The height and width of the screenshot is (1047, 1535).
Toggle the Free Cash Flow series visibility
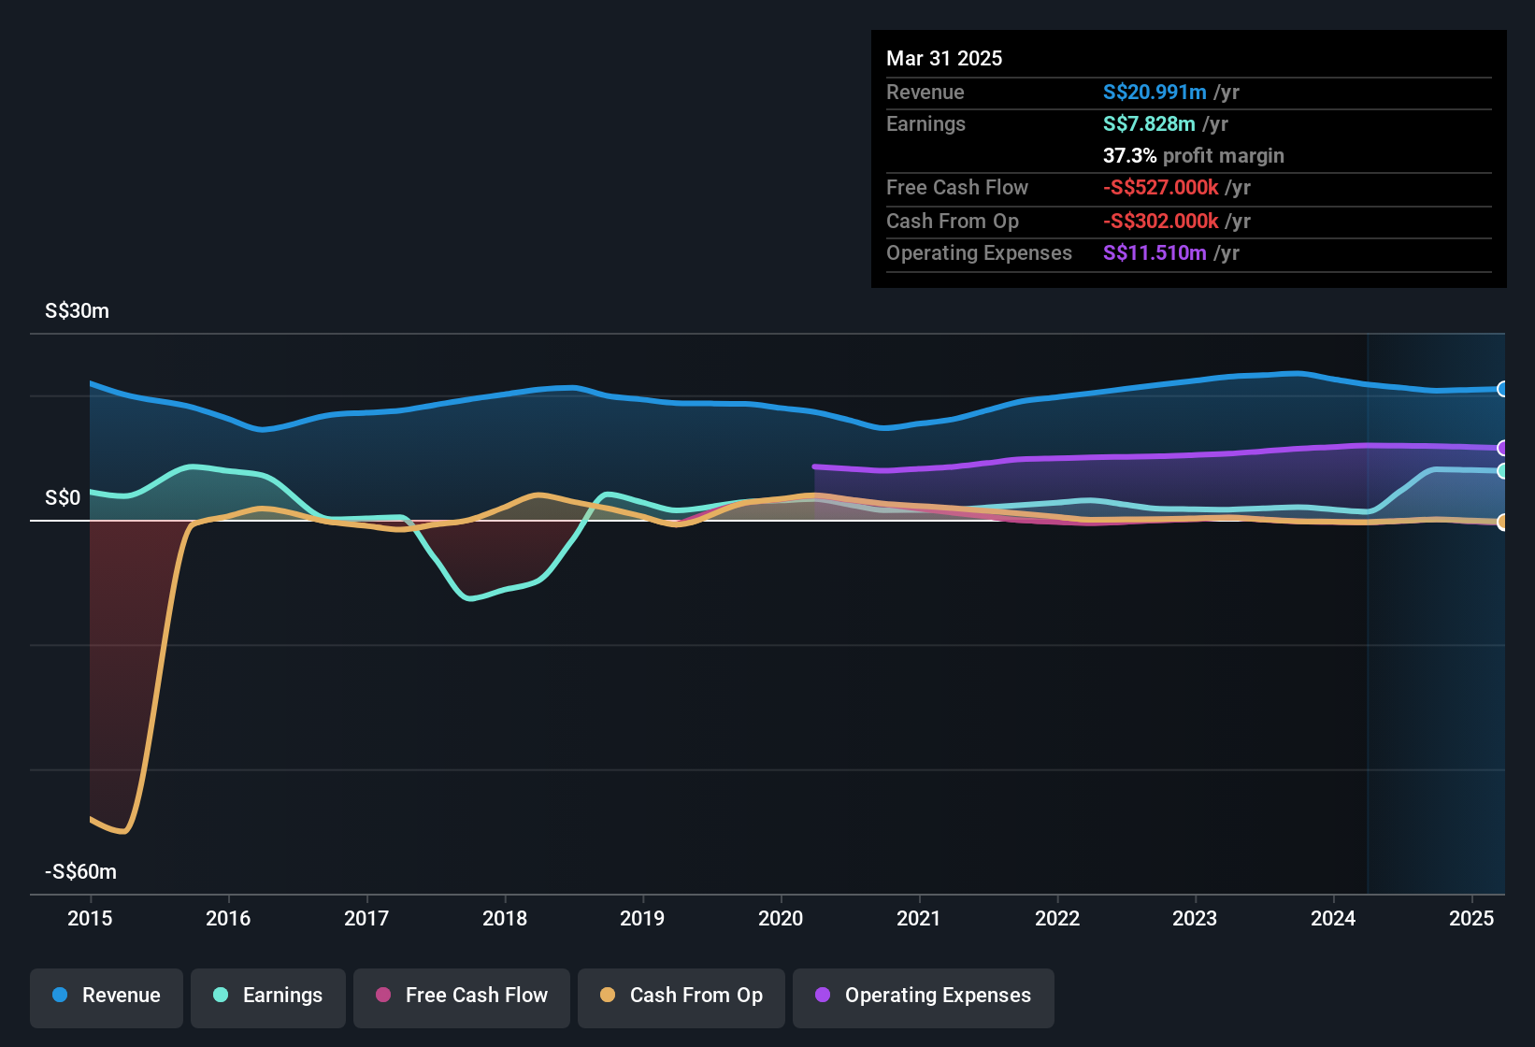tap(461, 996)
